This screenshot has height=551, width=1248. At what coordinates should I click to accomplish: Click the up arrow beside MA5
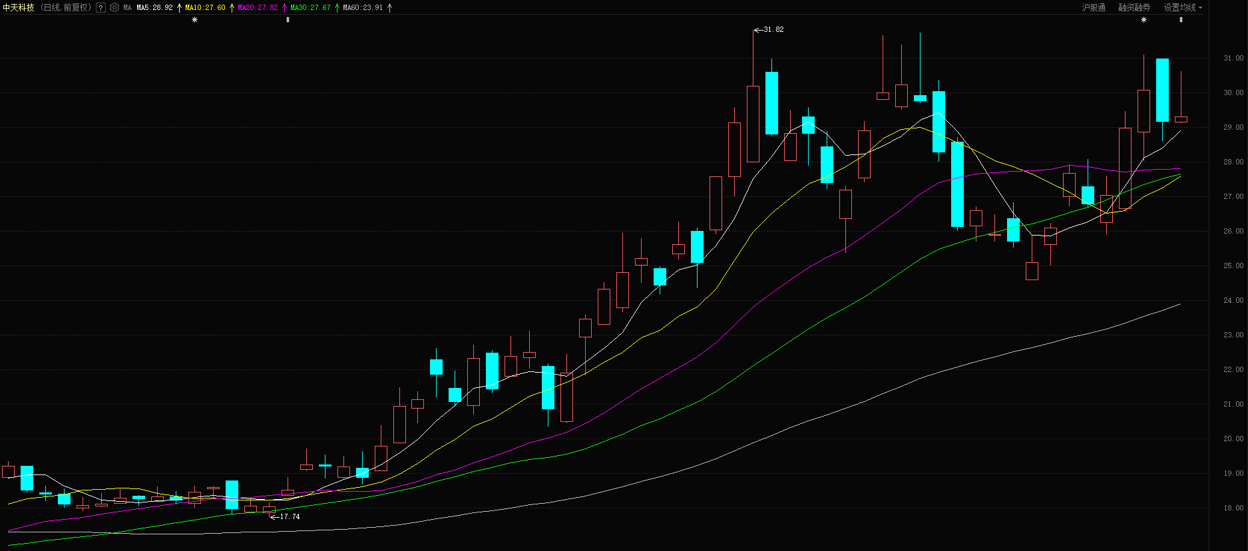179,8
